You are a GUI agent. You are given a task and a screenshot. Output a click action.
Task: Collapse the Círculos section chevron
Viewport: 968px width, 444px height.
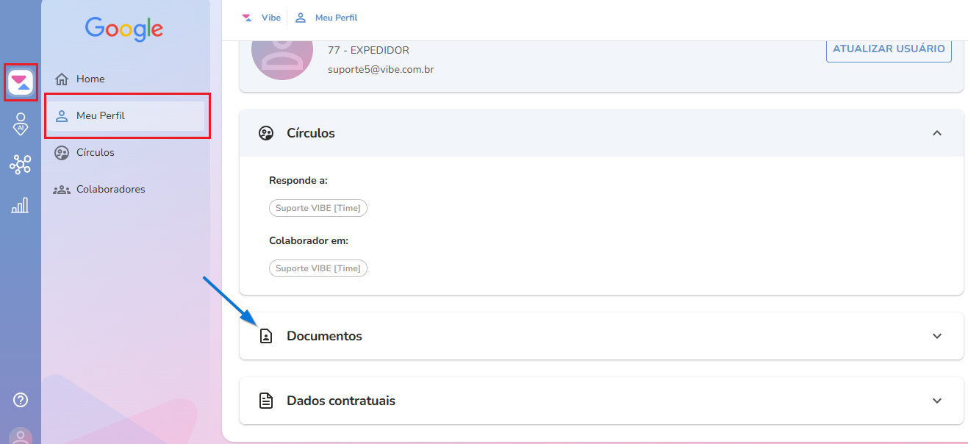[x=937, y=133]
